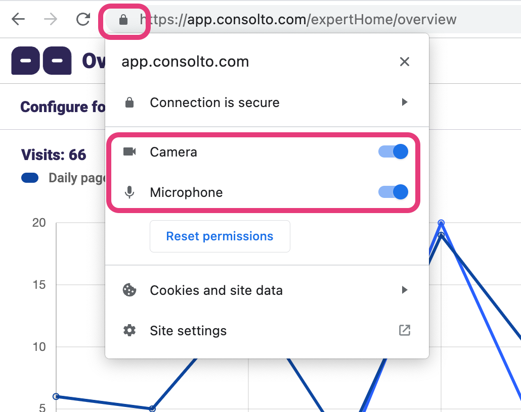Select Site settings menu entry
The width and height of the screenshot is (521, 412).
click(188, 330)
